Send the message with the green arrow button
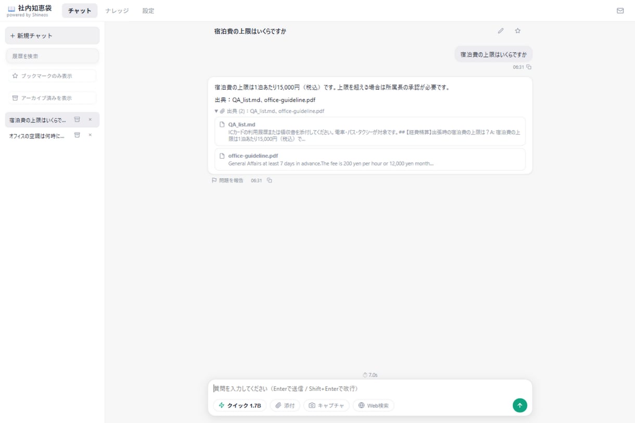Screen dimensions: 635x423 coord(519,405)
